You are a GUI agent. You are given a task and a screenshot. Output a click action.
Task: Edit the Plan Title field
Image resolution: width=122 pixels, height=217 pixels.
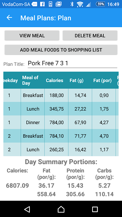[x=72, y=63]
